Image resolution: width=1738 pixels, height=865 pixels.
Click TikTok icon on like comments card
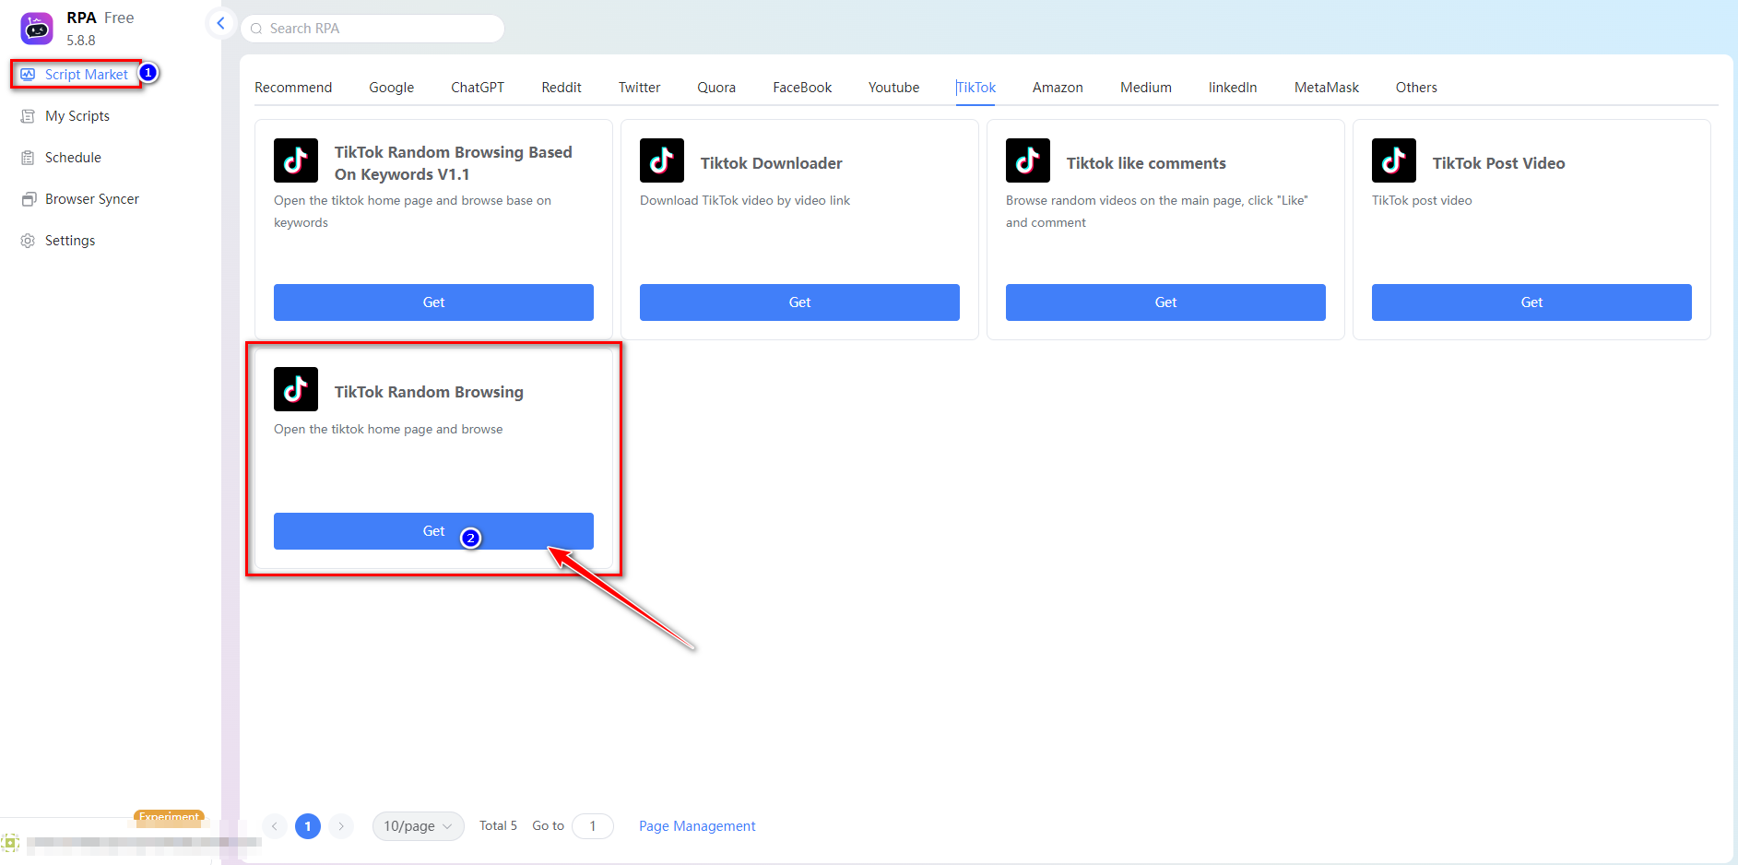pyautogui.click(x=1028, y=160)
